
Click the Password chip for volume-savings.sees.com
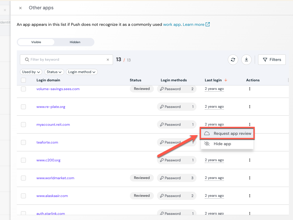(x=177, y=89)
